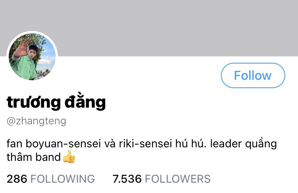Viewport: 298px width, 193px height.
Task: Click "thâm band" bio text
Action: [x=34, y=157]
